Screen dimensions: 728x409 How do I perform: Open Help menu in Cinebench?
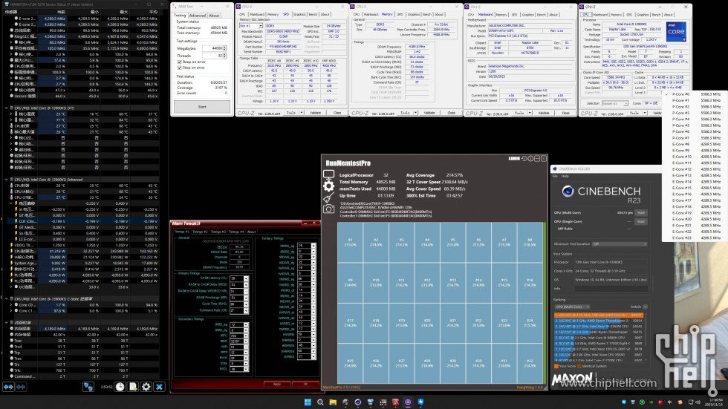tap(565, 176)
